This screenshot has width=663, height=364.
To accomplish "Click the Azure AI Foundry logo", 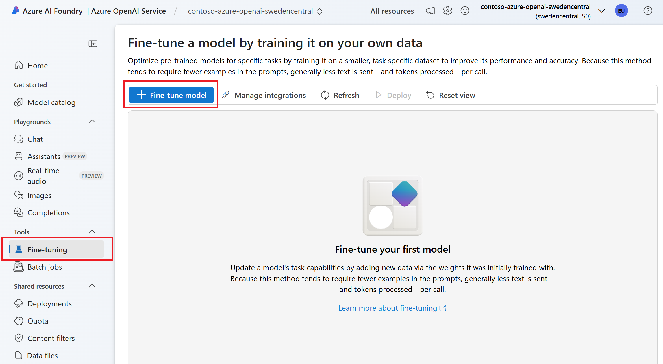I will point(16,11).
